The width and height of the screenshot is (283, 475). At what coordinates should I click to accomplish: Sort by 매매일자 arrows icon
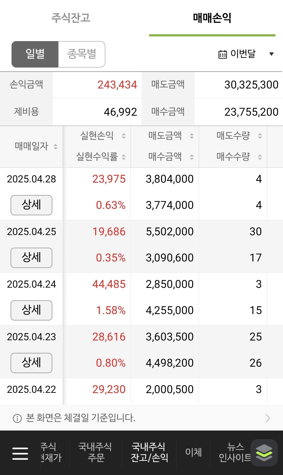56,146
